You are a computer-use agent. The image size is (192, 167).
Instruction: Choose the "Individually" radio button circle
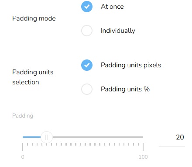[87, 31]
